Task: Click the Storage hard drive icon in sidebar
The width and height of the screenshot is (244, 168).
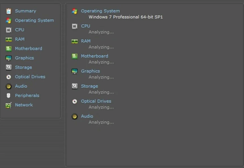Action: [9, 67]
